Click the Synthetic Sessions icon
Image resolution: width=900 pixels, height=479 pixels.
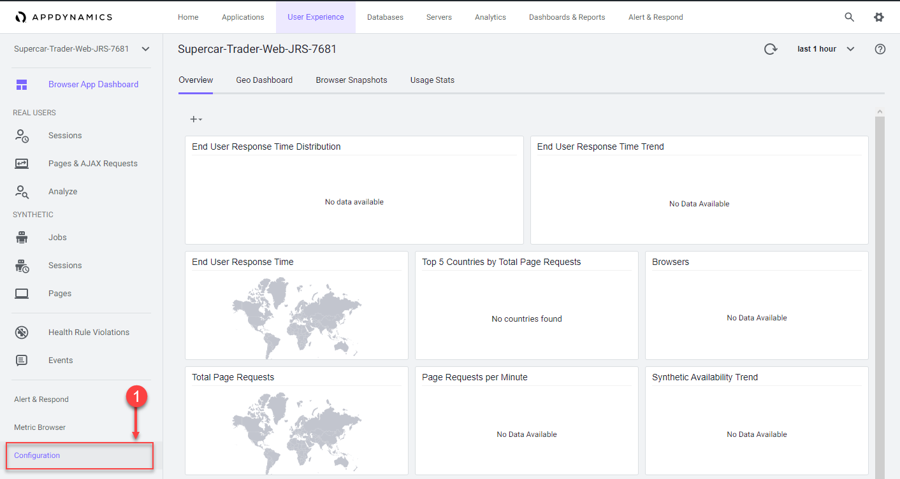22,266
